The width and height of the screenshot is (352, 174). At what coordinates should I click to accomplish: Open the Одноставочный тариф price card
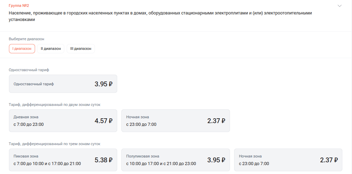point(63,84)
